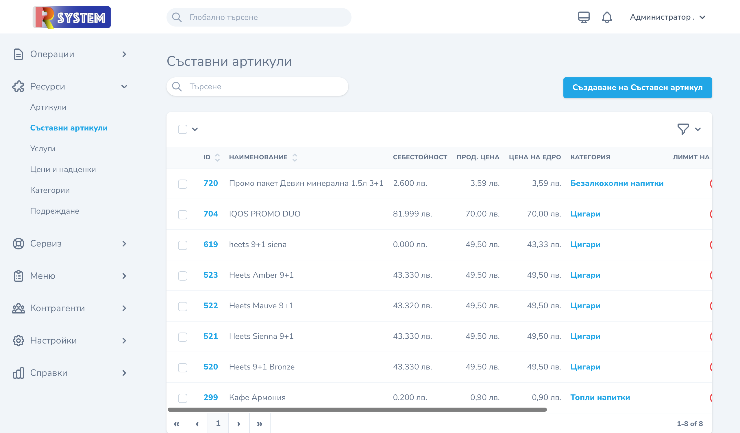Click the Меню clipboard icon
Screen dimensions: 740x433
(18, 276)
